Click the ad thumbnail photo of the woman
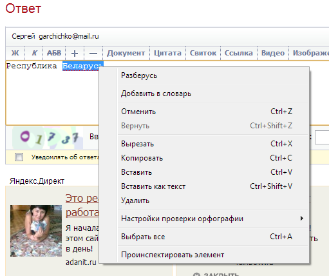This screenshot has height=276, width=329. coord(36,231)
